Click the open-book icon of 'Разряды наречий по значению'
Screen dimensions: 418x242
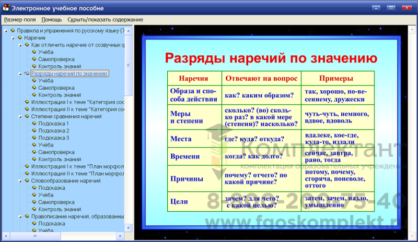click(27, 73)
